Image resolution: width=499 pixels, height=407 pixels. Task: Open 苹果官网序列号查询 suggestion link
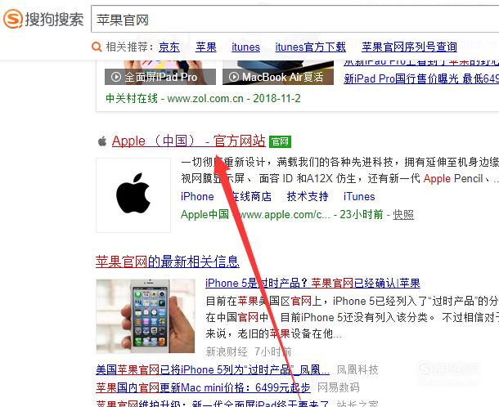(x=409, y=47)
